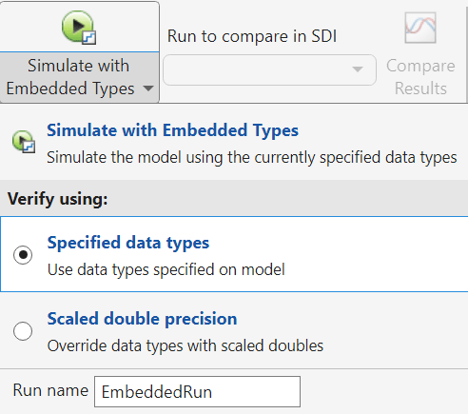The width and height of the screenshot is (468, 414).
Task: Click 'Use data types specified on model' text
Action: (x=166, y=270)
